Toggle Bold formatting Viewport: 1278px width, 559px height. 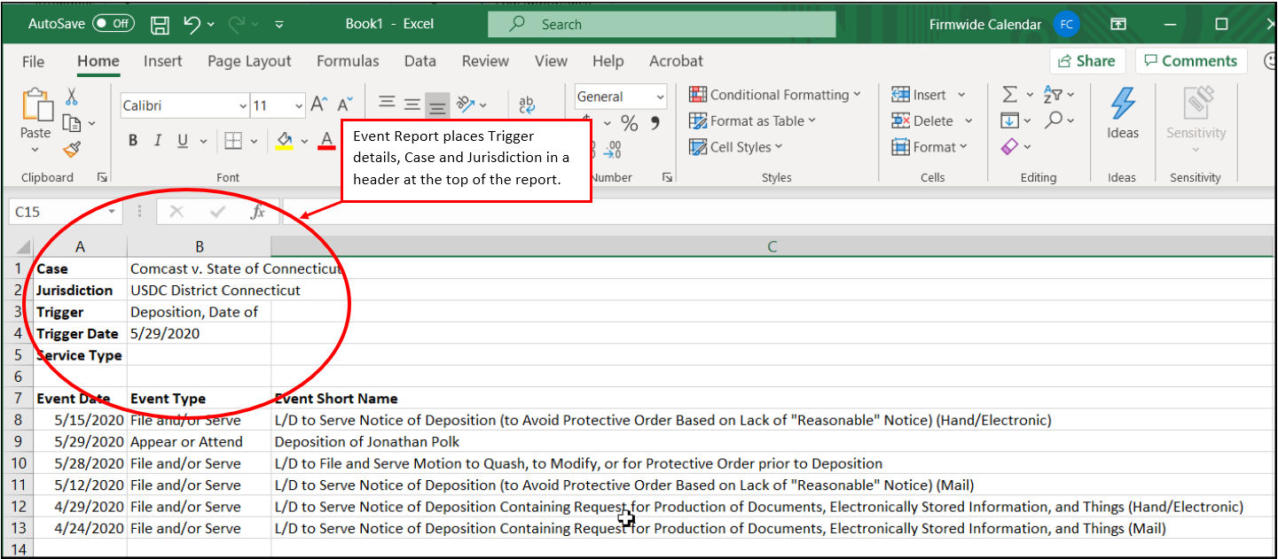point(133,141)
